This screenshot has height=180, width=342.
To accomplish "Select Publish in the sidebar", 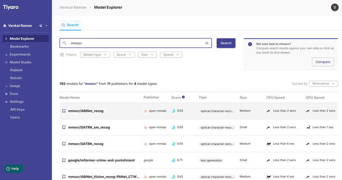I will (x=16, y=70).
